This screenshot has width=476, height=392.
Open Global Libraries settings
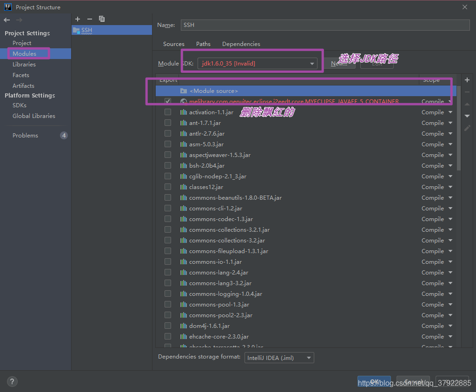click(x=33, y=116)
